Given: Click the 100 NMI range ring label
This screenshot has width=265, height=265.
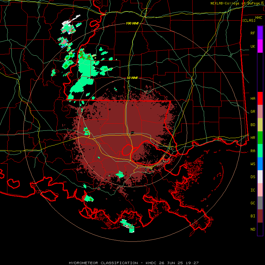Looking at the screenshot, I should [x=132, y=23].
